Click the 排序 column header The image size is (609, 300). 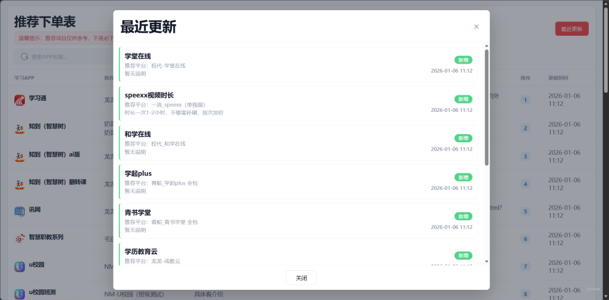coord(525,78)
